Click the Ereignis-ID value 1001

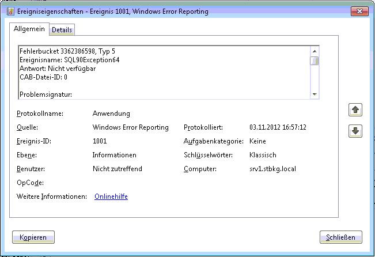click(x=100, y=141)
